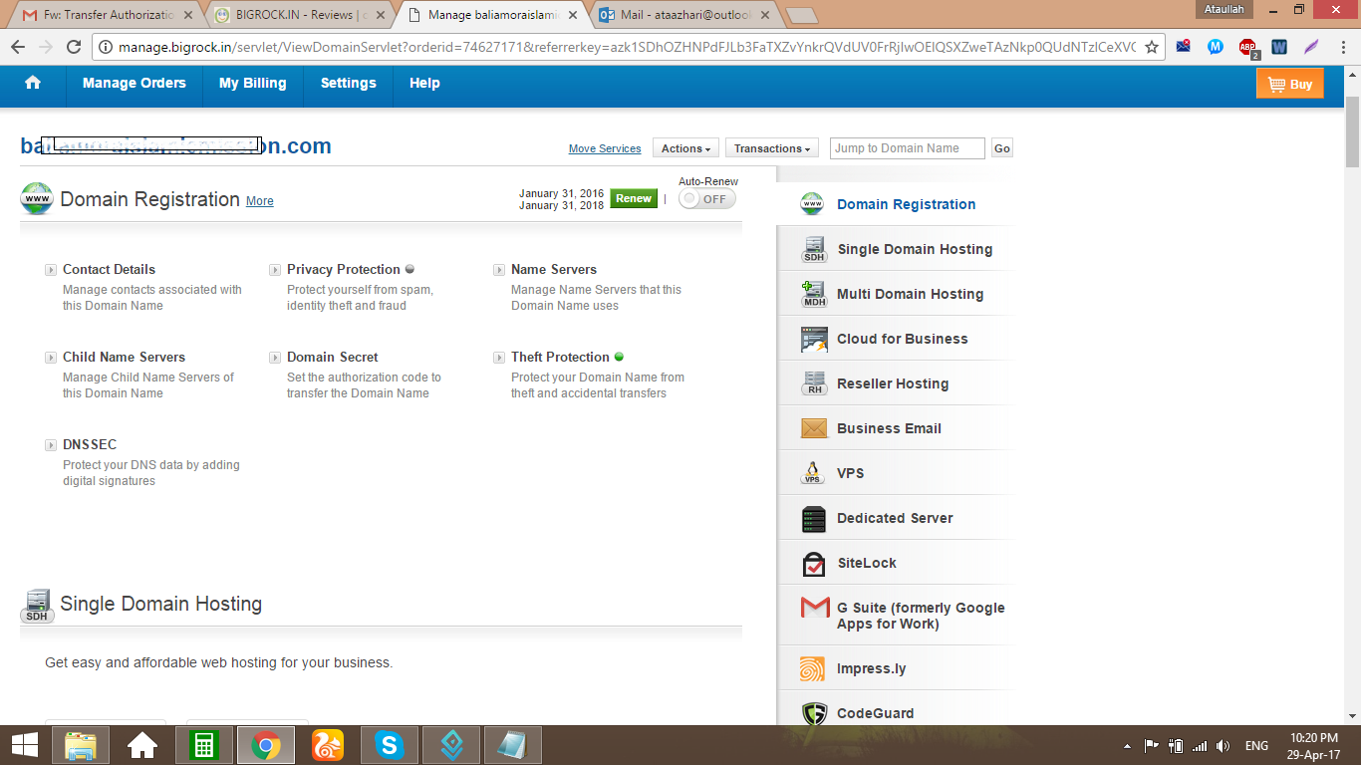Open Business Email envelope icon
Image resolution: width=1361 pixels, height=765 pixels.
[814, 428]
